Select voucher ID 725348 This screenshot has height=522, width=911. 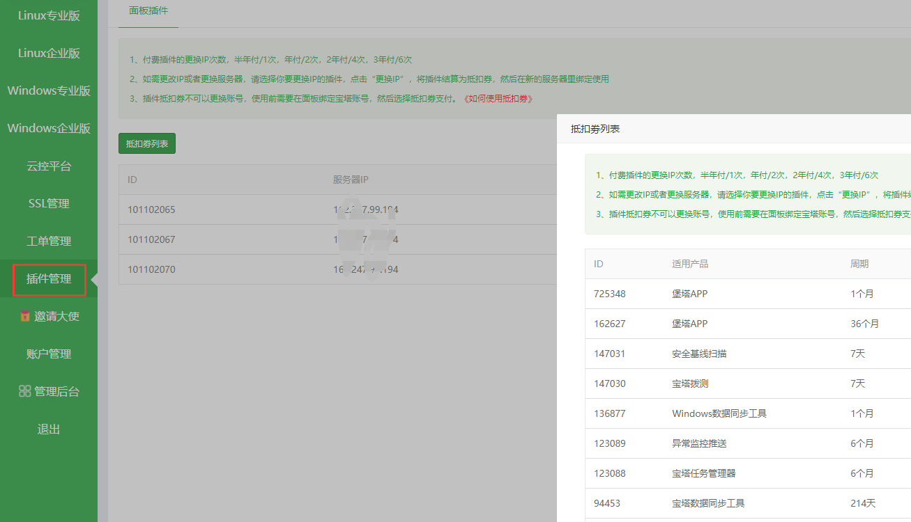[x=610, y=294]
